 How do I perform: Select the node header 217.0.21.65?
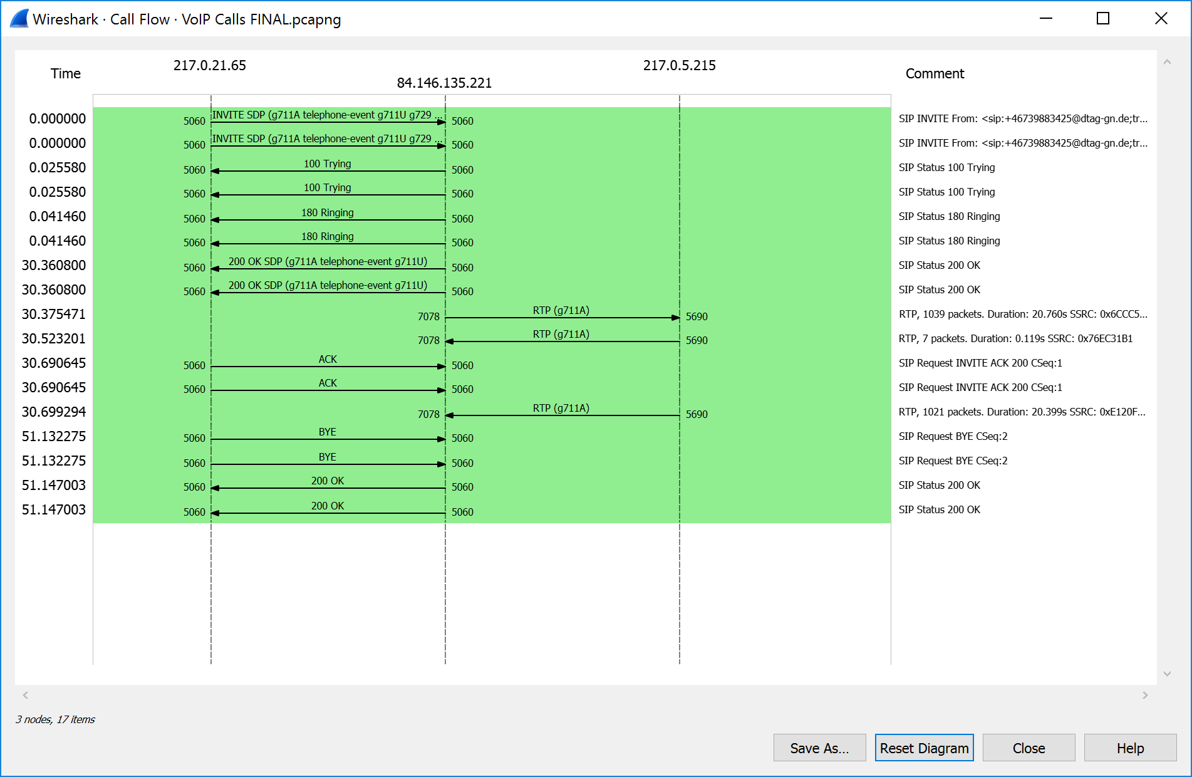pyautogui.click(x=210, y=65)
